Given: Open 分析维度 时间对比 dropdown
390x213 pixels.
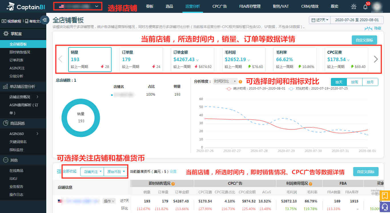Looking at the screenshot, I should point(225,81).
